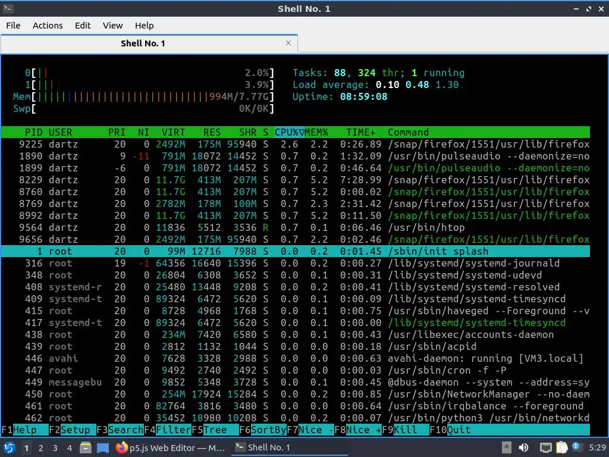
Task: Open the View menu
Action: tap(112, 25)
